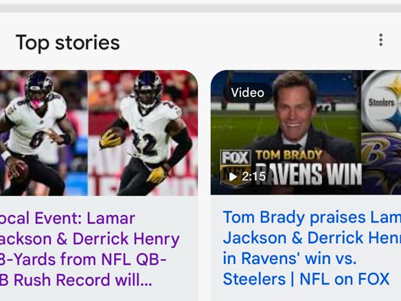Open the Tom Brady praises Lamar Jackson headline
Viewport: 401px width, 301px height.
point(312,248)
